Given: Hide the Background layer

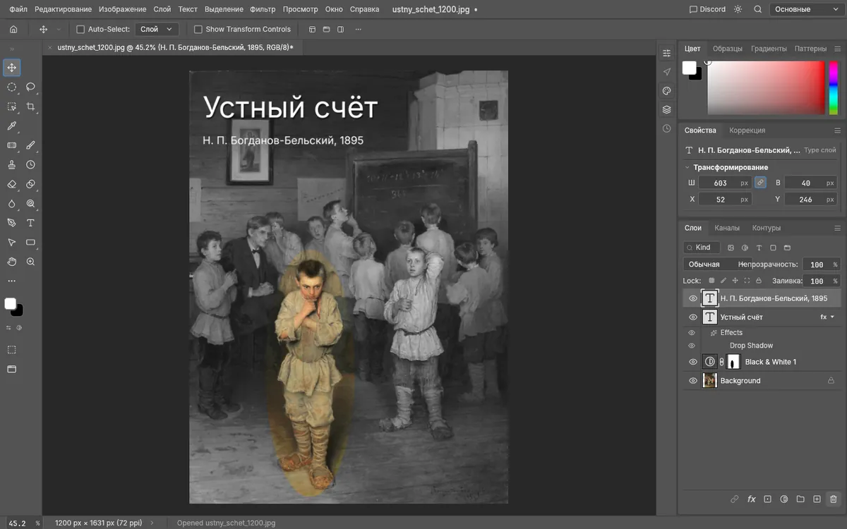Looking at the screenshot, I should coord(693,381).
